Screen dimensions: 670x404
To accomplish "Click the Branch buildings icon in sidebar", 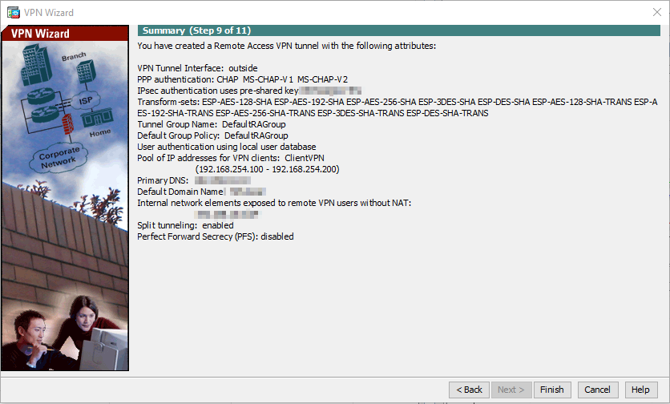I will pos(86,71).
